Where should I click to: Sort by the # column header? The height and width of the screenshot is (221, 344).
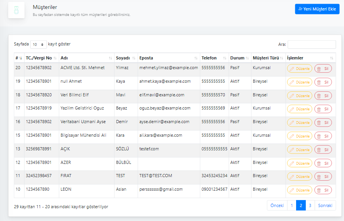(x=19, y=58)
